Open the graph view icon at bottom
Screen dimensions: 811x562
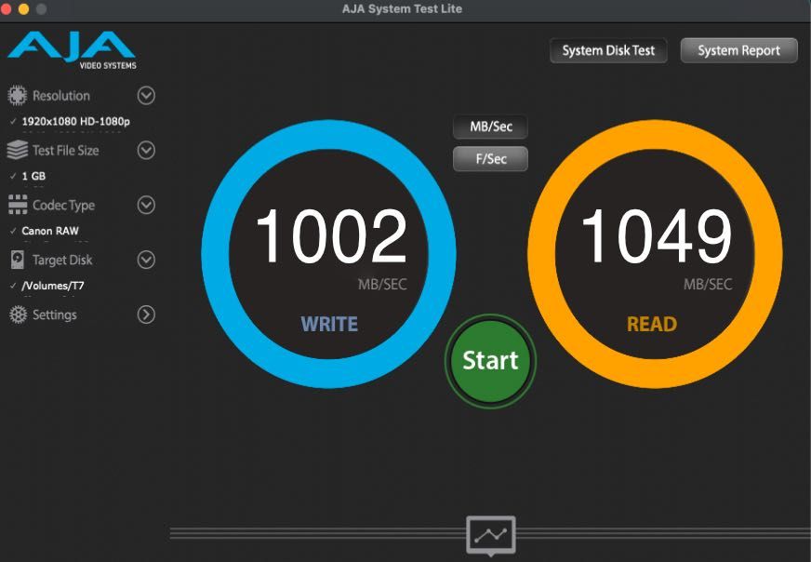point(491,535)
